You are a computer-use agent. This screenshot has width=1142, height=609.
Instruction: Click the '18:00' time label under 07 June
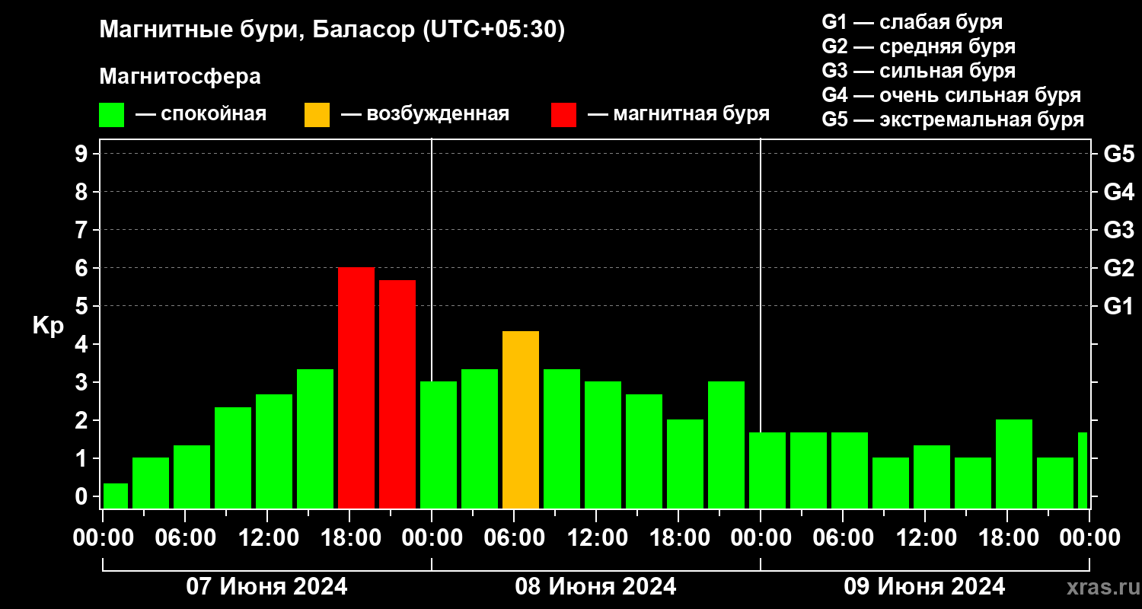click(x=349, y=538)
